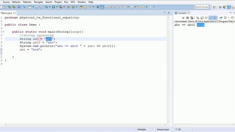The image size is (235, 132).
Task: Open the Window menu
Action: point(82,2)
